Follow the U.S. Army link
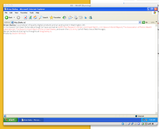This screenshot has width=159, height=129. (x=73, y=29)
